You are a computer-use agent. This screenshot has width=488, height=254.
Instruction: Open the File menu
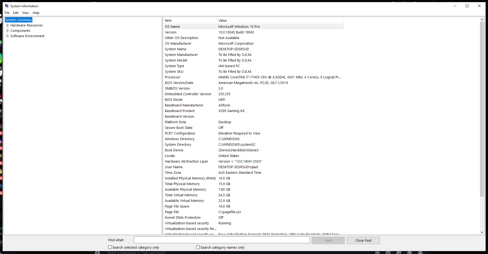click(7, 13)
